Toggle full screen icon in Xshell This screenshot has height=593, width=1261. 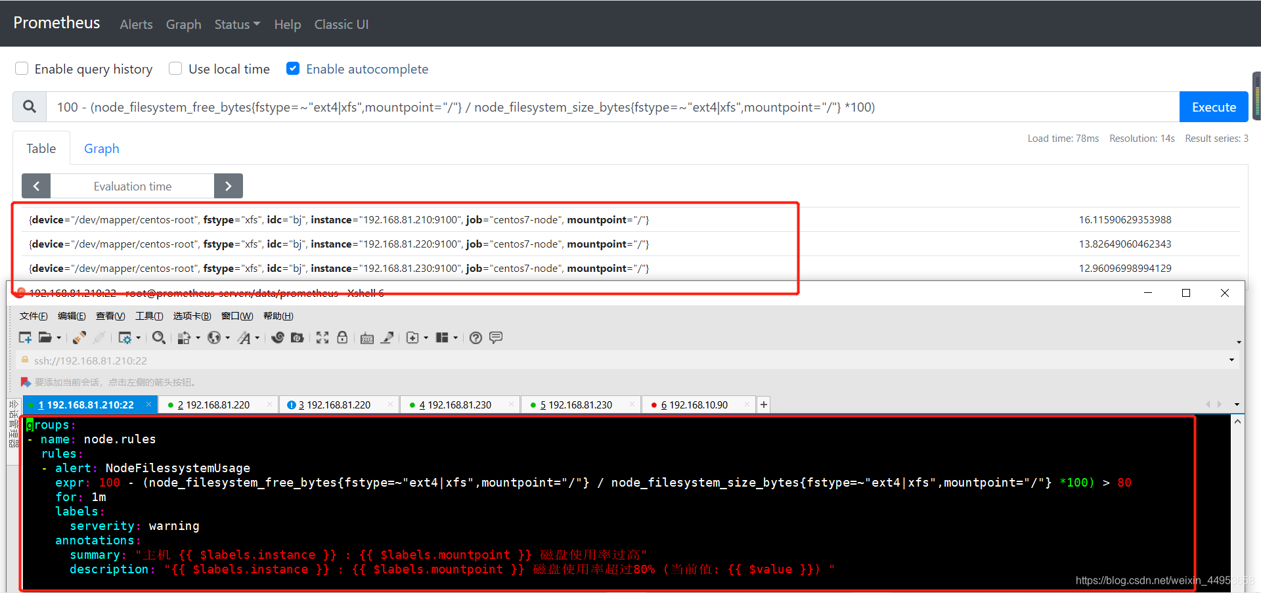point(322,338)
